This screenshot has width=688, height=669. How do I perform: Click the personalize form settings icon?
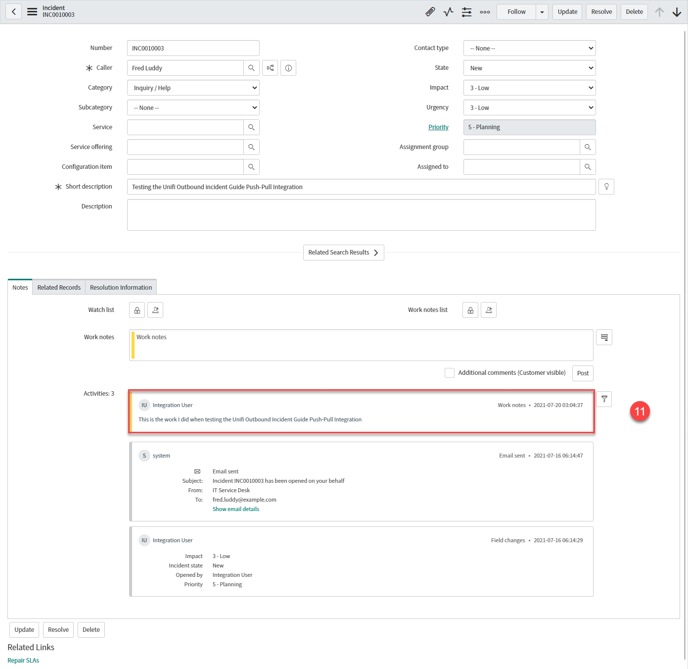click(x=466, y=12)
